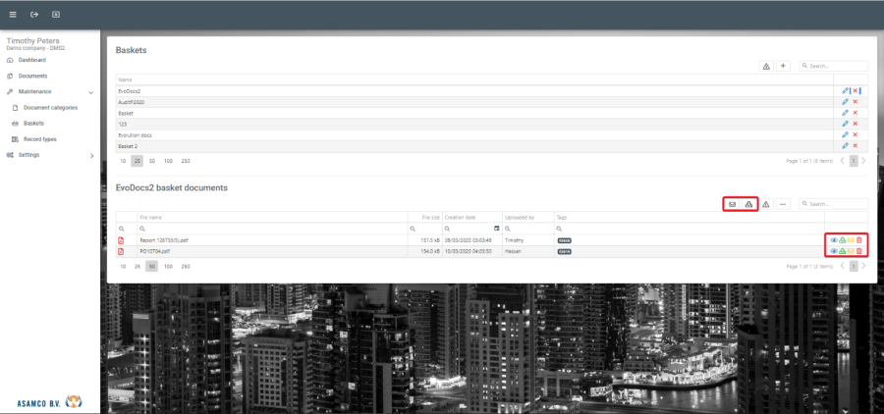The width and height of the screenshot is (884, 414).
Task: Click the Baskets search box
Action: (x=837, y=66)
